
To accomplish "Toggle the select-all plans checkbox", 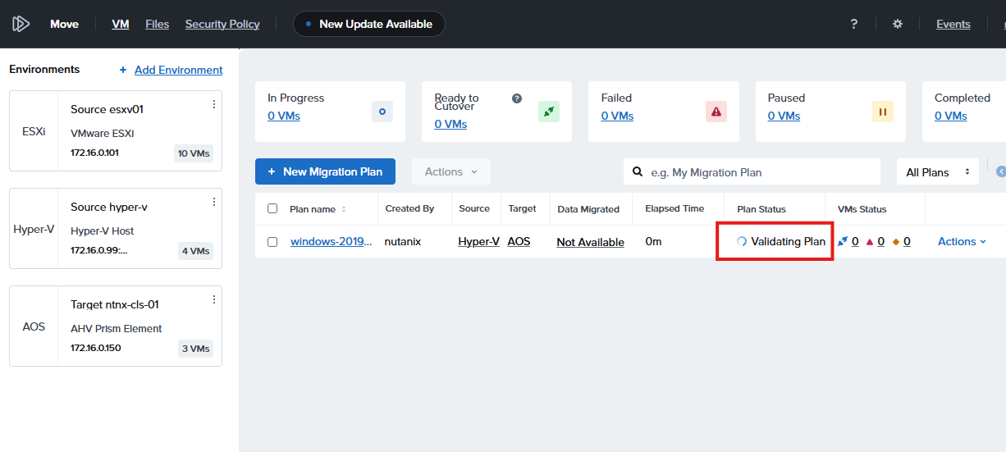I will click(x=272, y=208).
